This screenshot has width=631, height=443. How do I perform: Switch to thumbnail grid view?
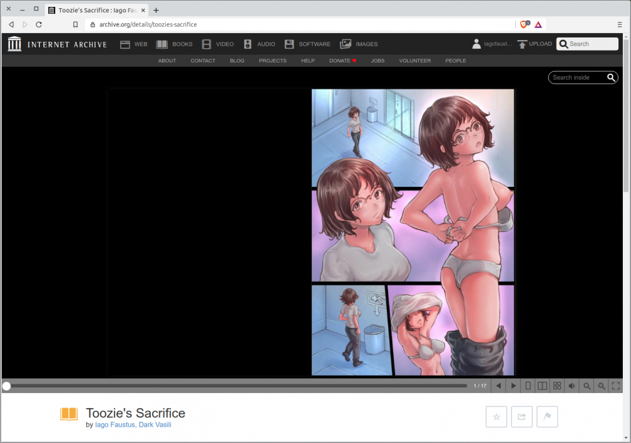point(557,386)
